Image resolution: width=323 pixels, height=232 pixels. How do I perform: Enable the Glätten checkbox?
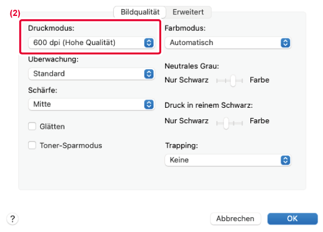point(32,126)
